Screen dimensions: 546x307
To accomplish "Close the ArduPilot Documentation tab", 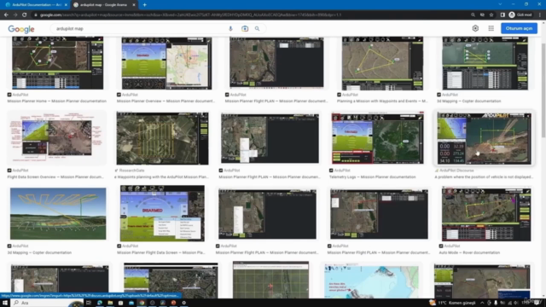I will click(x=67, y=5).
